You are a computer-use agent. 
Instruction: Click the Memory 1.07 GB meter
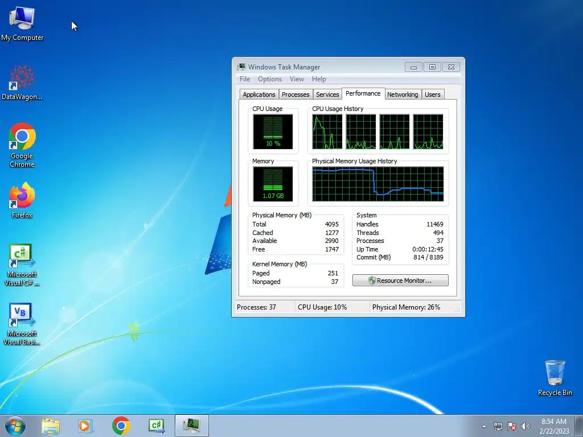point(273,184)
